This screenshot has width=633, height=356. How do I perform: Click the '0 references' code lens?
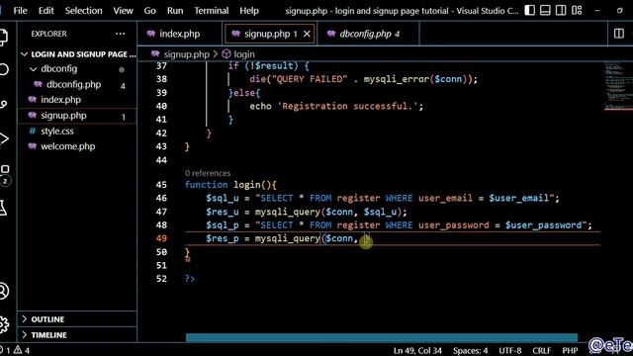coord(208,173)
